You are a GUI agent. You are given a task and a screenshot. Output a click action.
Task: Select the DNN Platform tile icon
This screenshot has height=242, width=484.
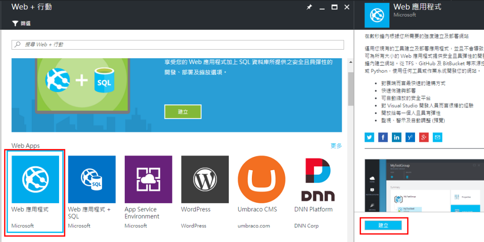[318, 179]
